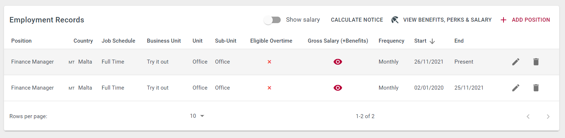Go to previous page of records

[x=528, y=116]
